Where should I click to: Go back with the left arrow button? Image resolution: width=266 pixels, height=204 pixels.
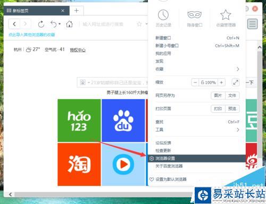point(14,24)
